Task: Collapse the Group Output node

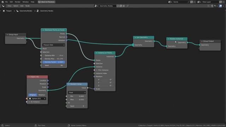Action: 202,41
